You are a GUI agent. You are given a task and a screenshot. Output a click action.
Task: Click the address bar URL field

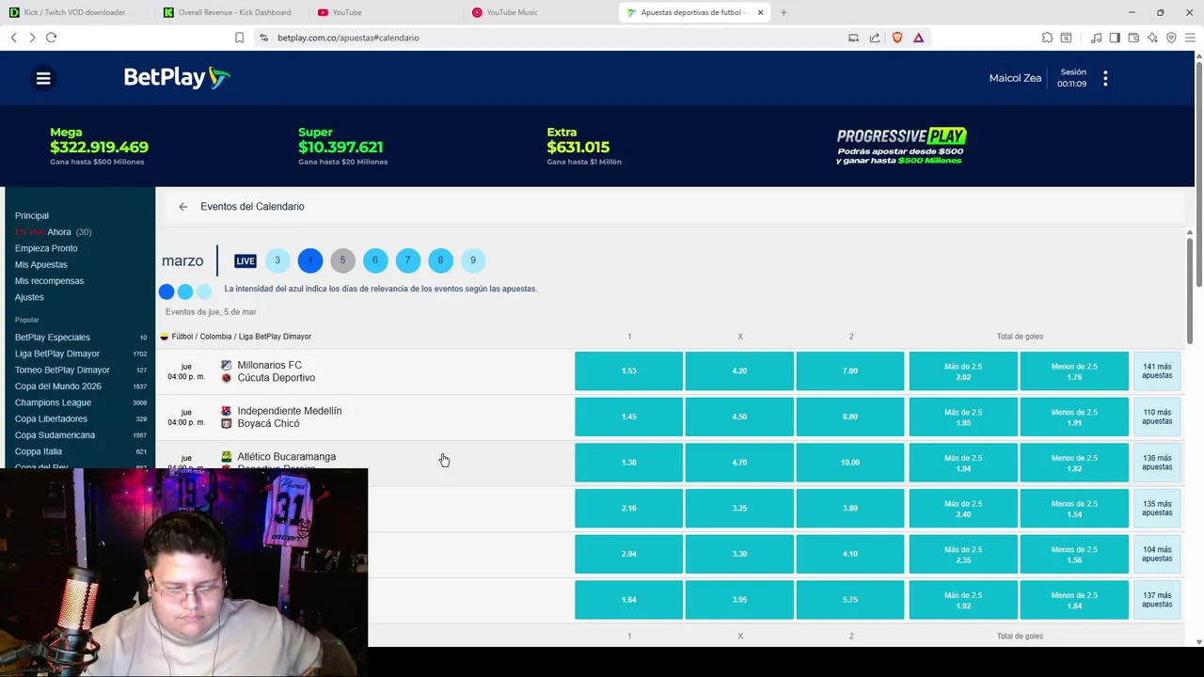555,38
